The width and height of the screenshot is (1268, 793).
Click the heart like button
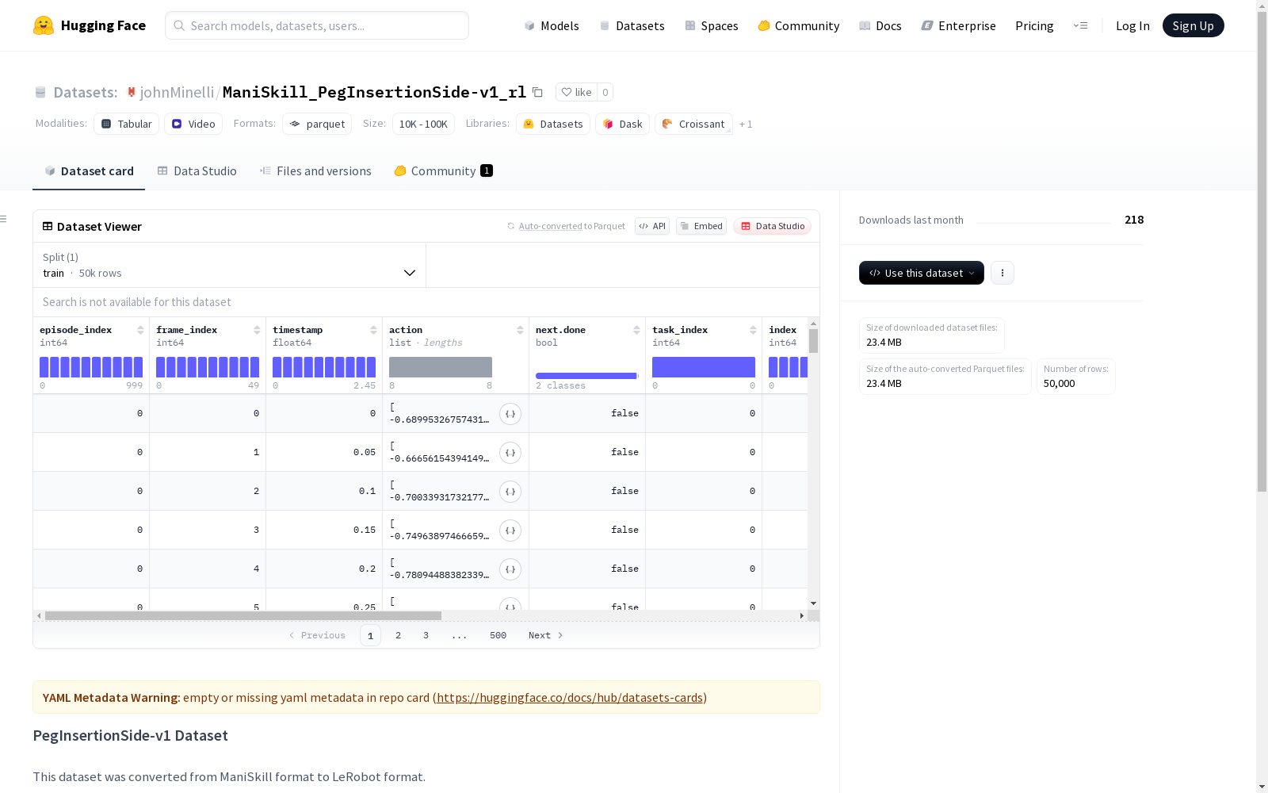tap(576, 92)
